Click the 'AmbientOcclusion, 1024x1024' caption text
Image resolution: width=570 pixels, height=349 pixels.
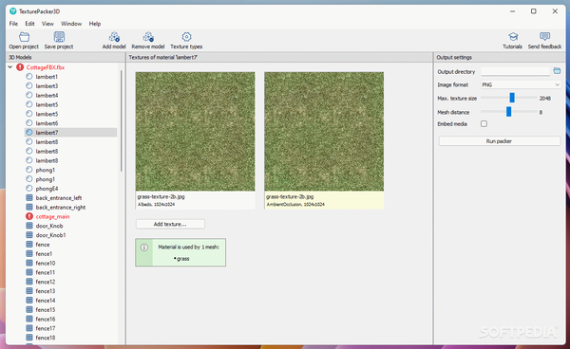295,205
